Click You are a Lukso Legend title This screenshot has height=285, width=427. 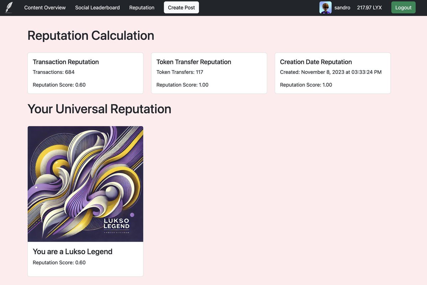tap(73, 252)
